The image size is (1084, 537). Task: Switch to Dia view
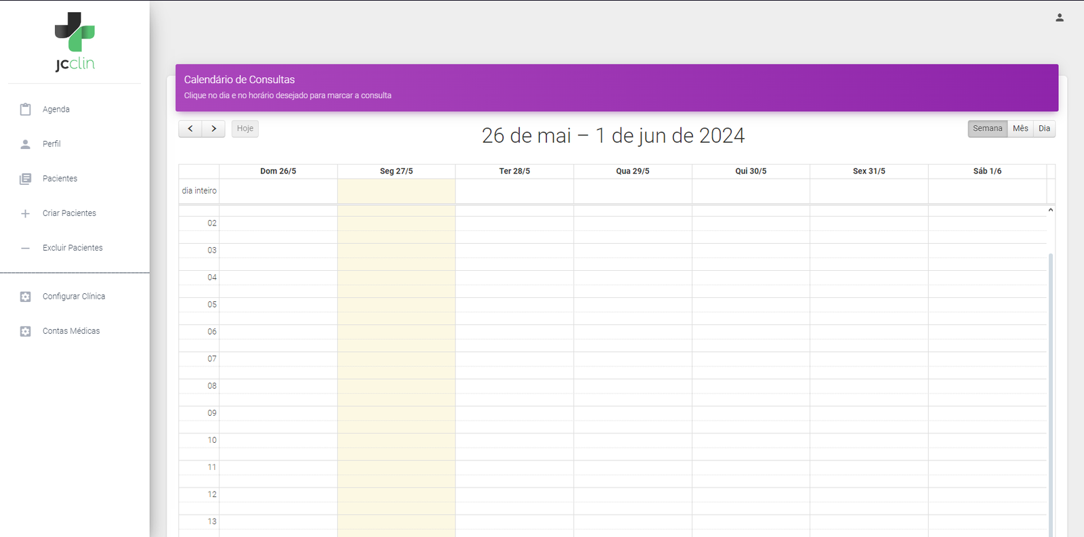click(1044, 129)
